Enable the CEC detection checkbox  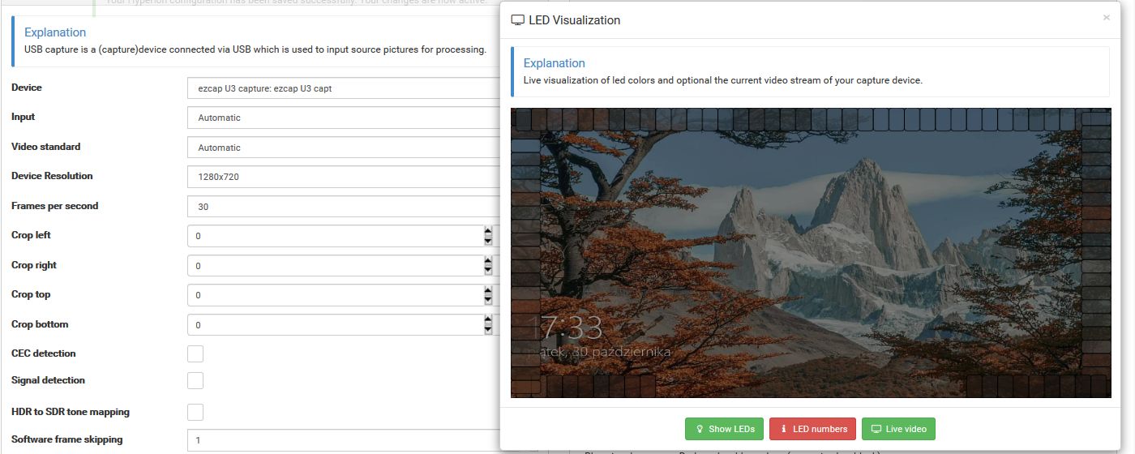pyautogui.click(x=195, y=353)
